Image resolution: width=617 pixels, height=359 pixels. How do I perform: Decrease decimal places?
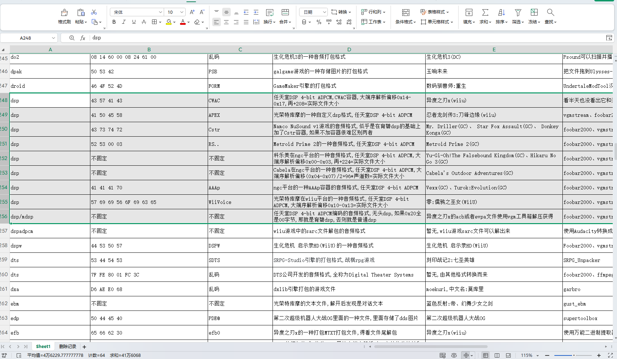click(x=349, y=22)
